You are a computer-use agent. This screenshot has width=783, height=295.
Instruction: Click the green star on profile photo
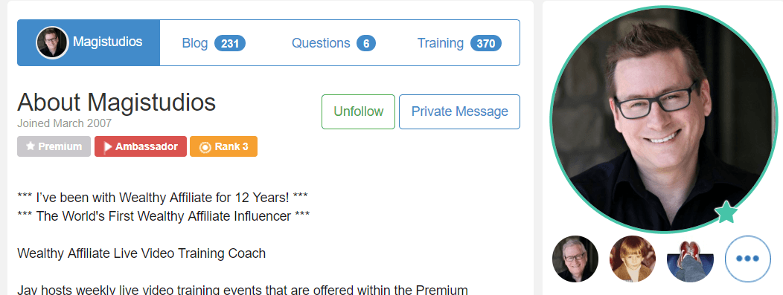click(726, 213)
